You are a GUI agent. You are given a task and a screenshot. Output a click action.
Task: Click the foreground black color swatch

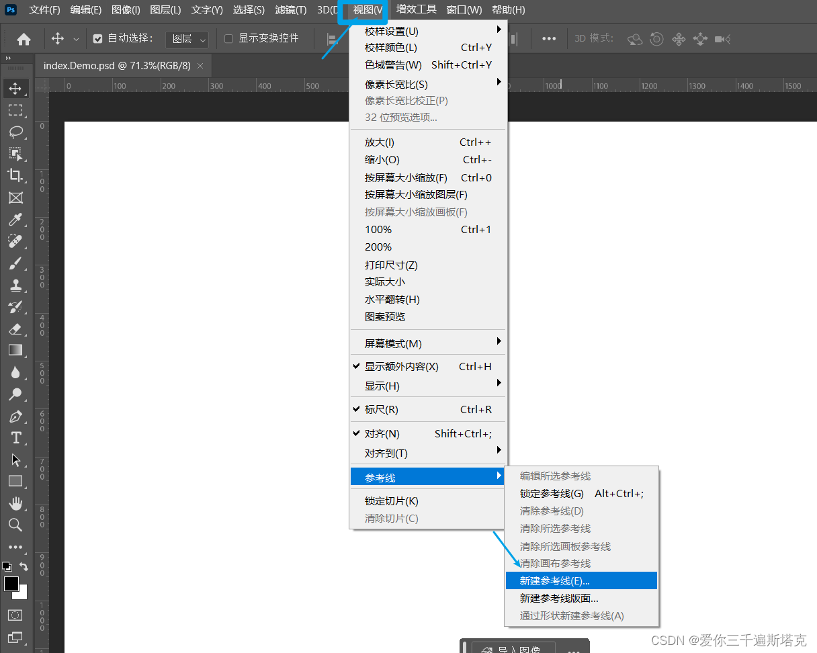pyautogui.click(x=11, y=584)
